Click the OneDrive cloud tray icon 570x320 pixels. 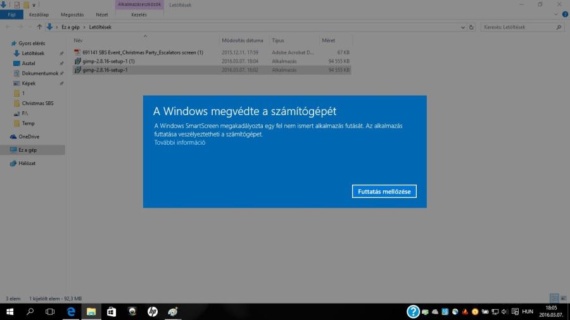(x=435, y=312)
